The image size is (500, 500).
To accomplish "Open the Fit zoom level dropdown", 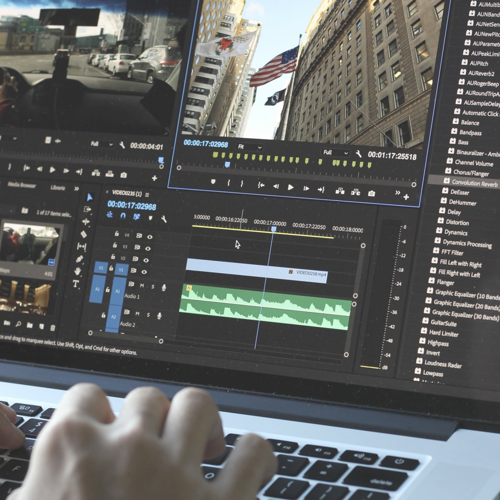I will (250, 147).
